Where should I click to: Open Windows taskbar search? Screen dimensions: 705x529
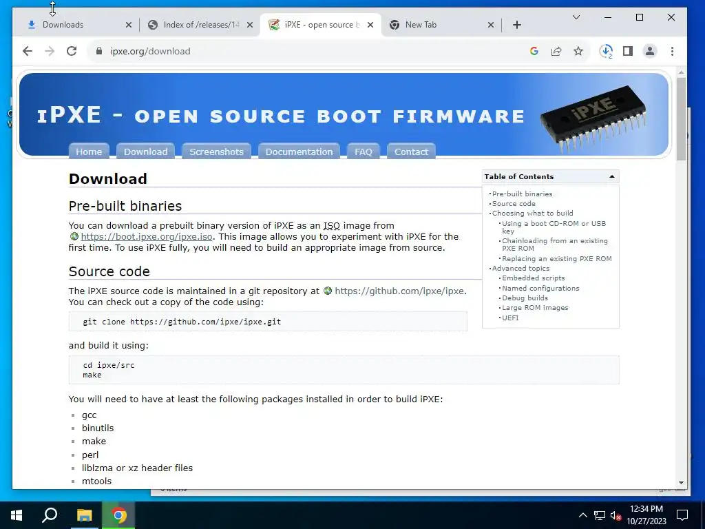[50, 515]
